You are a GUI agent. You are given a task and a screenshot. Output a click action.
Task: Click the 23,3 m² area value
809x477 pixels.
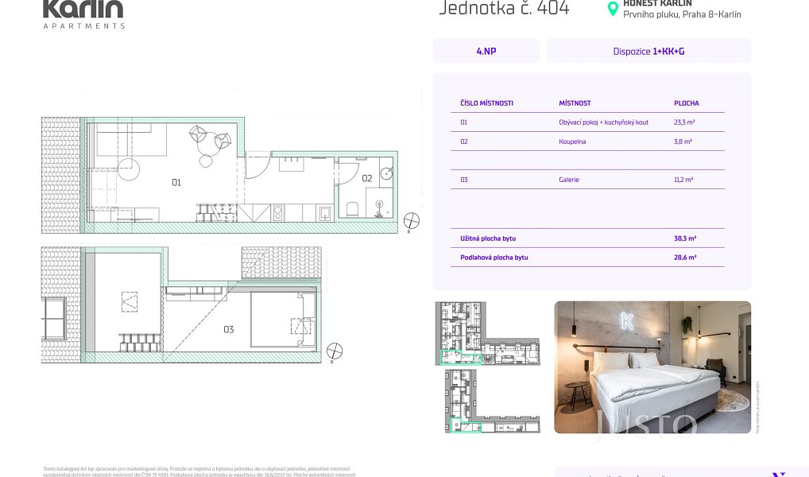point(684,122)
